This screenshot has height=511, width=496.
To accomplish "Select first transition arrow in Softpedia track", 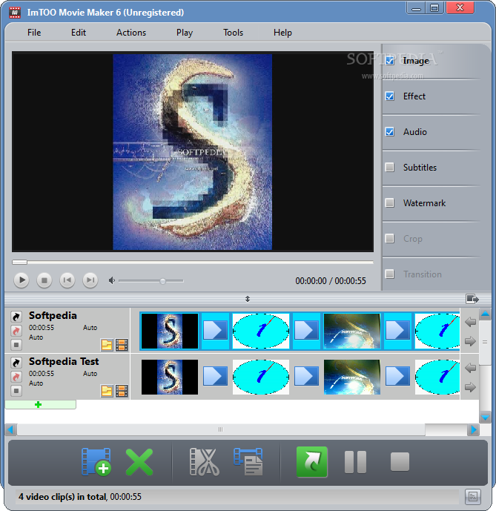I will click(215, 331).
